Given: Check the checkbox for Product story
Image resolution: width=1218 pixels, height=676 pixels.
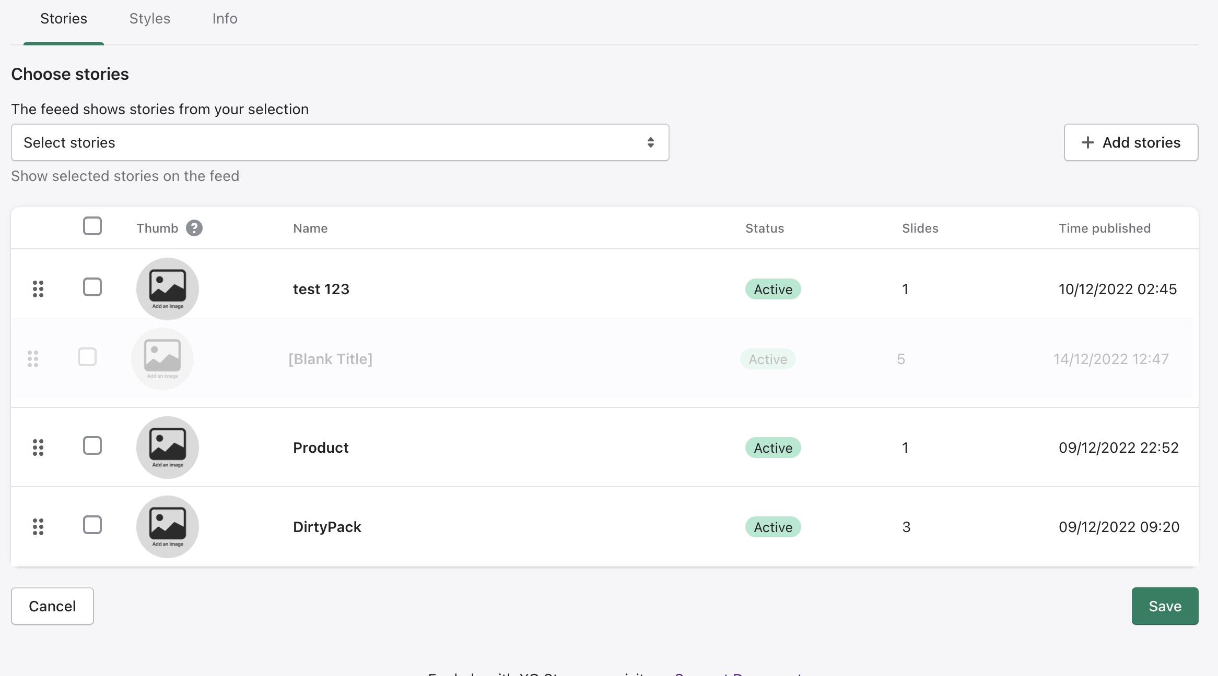Looking at the screenshot, I should pyautogui.click(x=92, y=446).
